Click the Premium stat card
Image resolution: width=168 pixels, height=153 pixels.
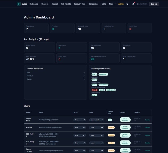62,28
